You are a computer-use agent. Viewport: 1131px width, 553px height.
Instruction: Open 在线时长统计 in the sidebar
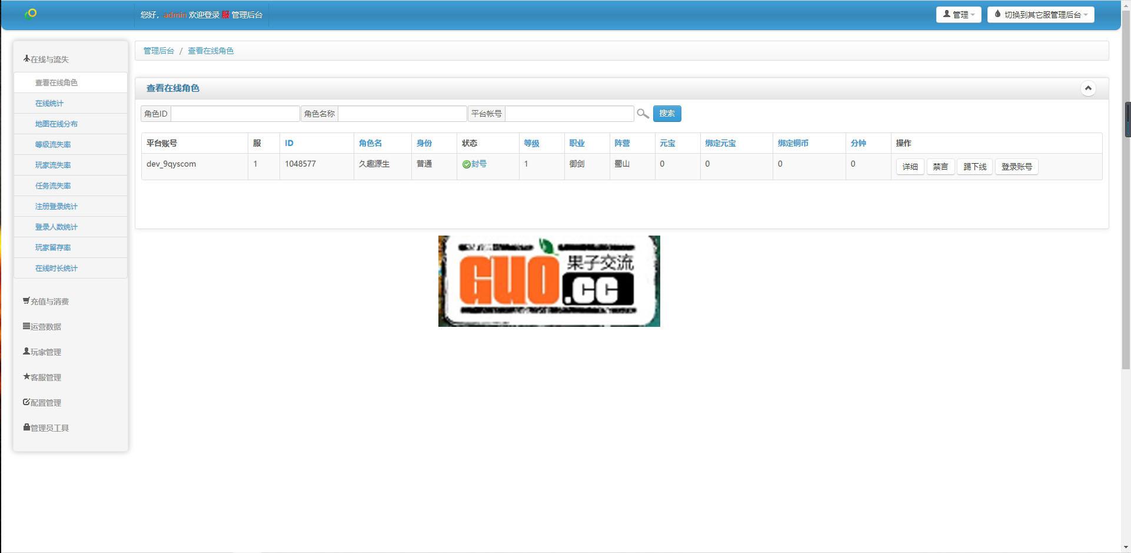point(71,268)
